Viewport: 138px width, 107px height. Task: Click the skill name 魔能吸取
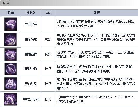coord(31,69)
